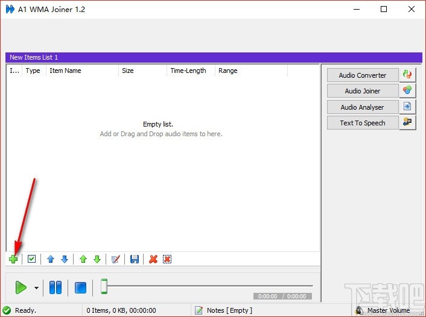The image size is (426, 317).
Task: Open the Text To Speech button
Action: (363, 123)
